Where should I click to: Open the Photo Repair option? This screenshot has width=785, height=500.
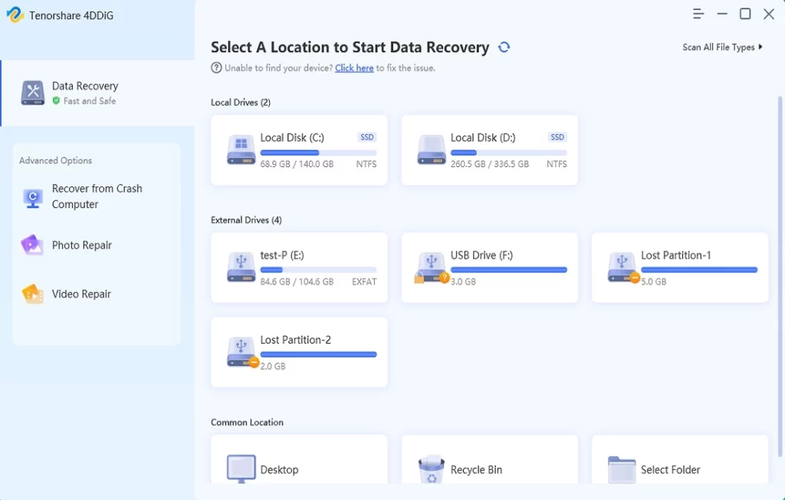(97, 245)
